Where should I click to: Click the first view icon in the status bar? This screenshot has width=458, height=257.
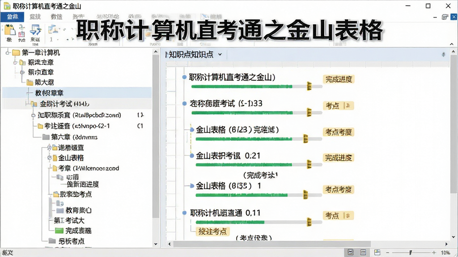coord(351,253)
